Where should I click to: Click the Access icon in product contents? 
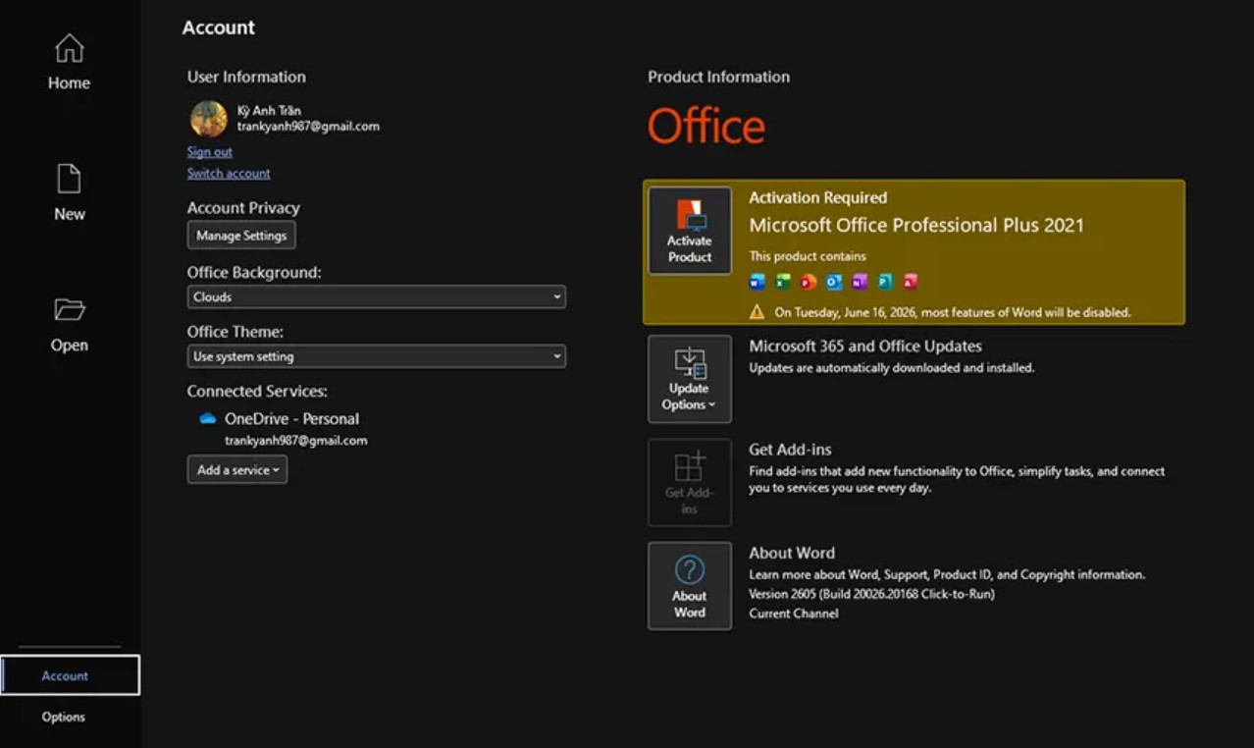(x=911, y=282)
